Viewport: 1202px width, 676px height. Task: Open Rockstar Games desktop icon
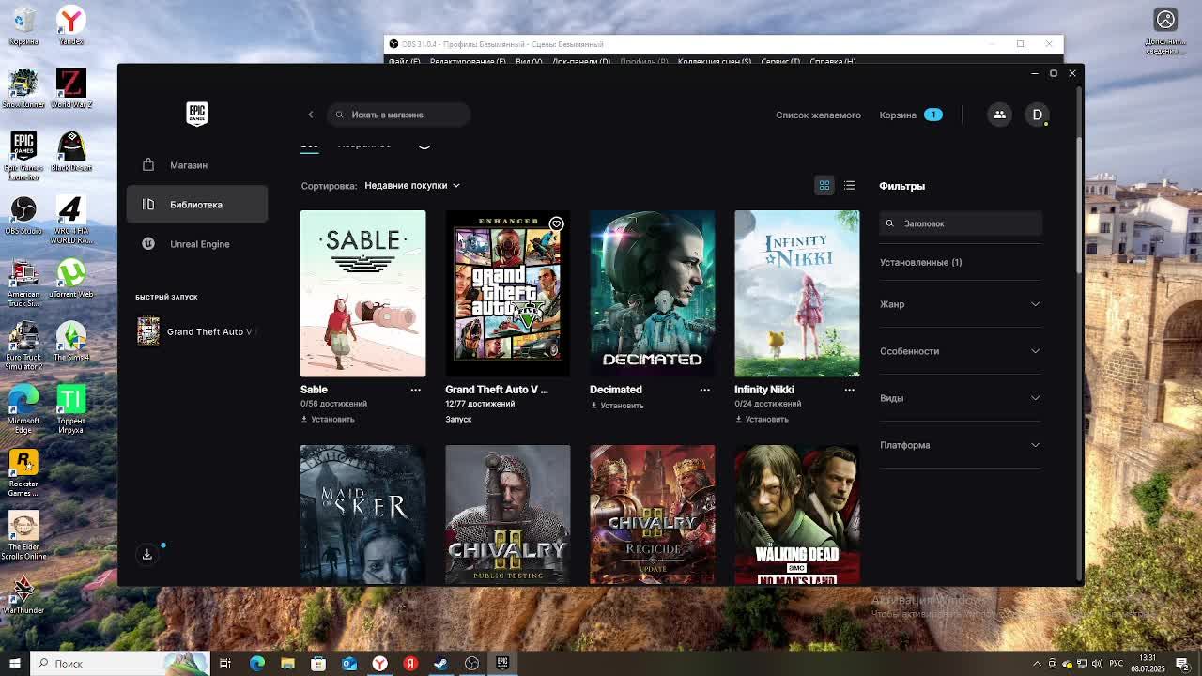tap(23, 473)
